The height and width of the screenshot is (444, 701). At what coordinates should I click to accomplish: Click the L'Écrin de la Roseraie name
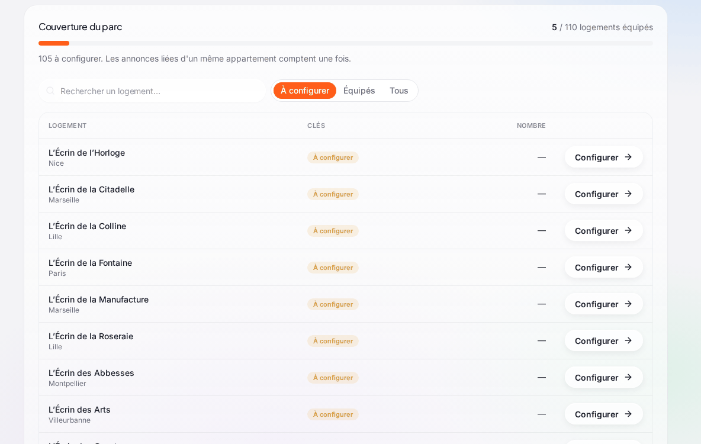coord(91,336)
